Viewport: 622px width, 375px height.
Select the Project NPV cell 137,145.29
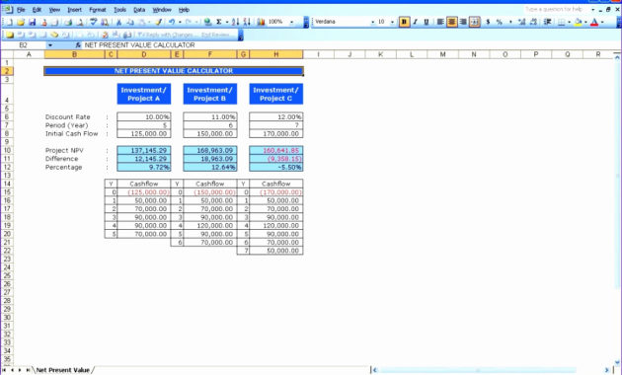[x=144, y=150]
